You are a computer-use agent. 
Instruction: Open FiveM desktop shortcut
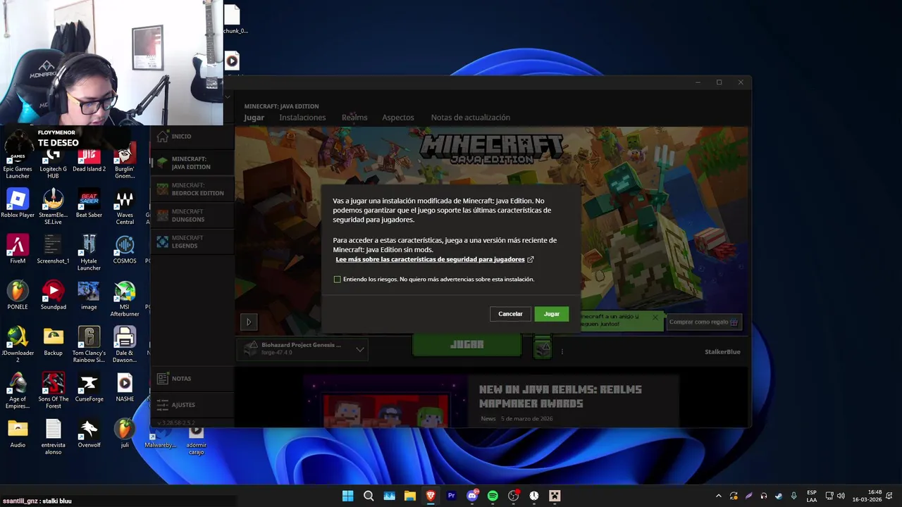point(18,249)
